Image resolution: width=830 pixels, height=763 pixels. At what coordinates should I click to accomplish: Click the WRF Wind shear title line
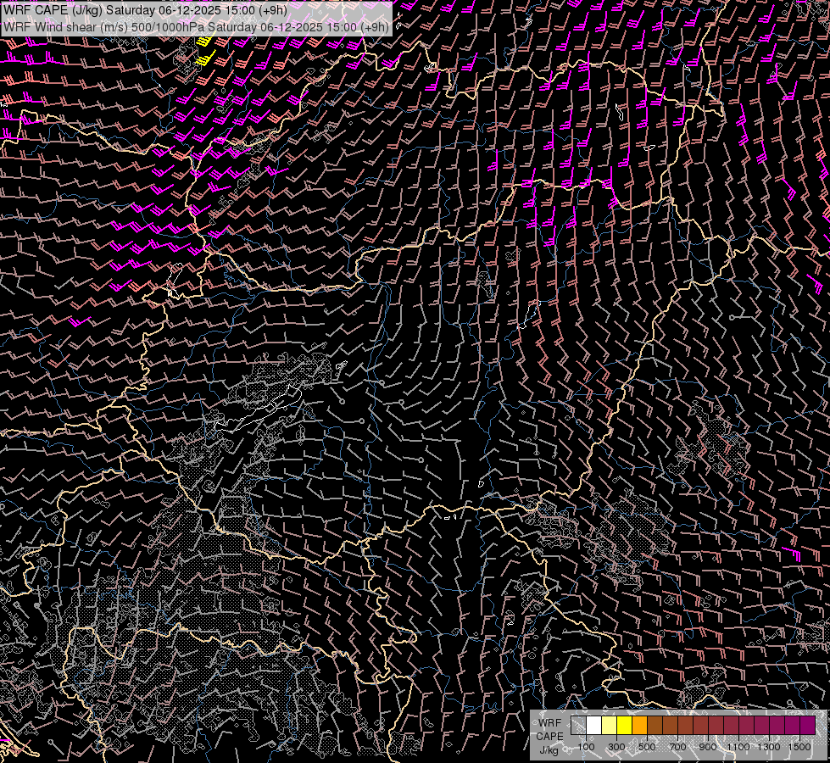pyautogui.click(x=196, y=26)
